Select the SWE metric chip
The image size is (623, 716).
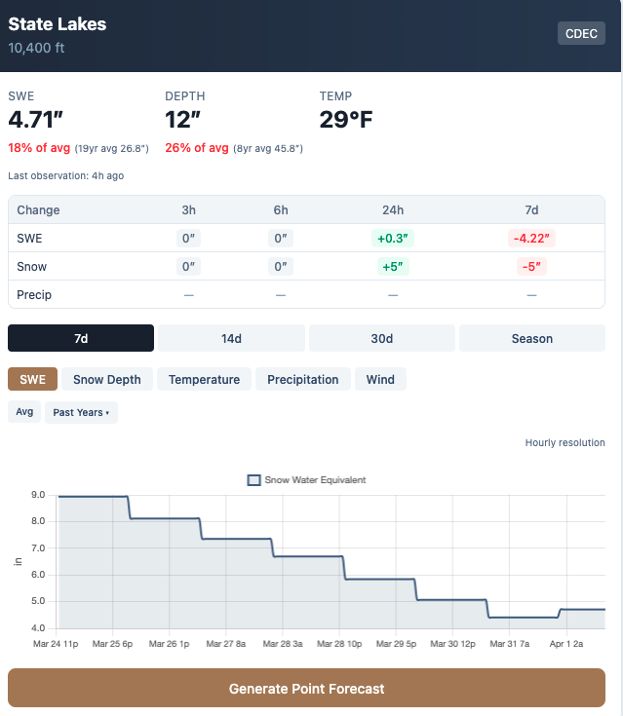[x=33, y=379]
